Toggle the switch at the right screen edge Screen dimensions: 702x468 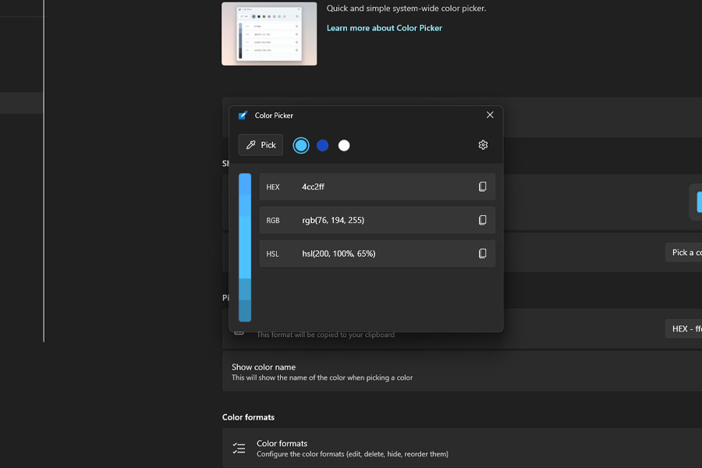coord(697,203)
